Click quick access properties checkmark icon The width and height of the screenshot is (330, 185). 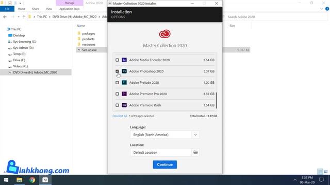coord(10,3)
